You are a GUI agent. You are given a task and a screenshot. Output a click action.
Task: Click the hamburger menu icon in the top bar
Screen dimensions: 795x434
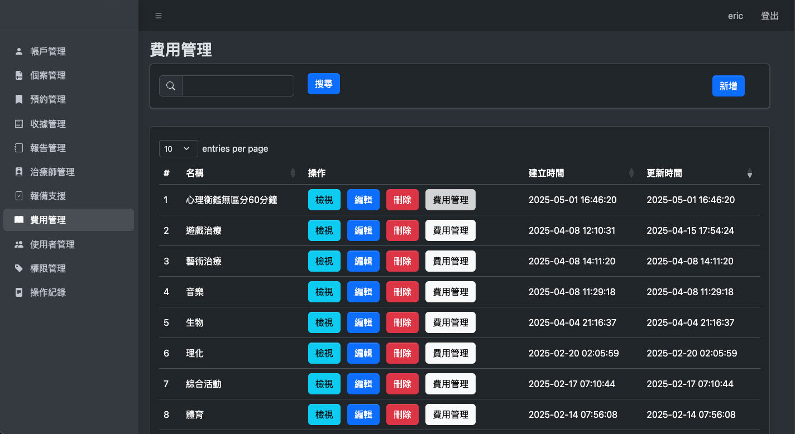tap(159, 16)
